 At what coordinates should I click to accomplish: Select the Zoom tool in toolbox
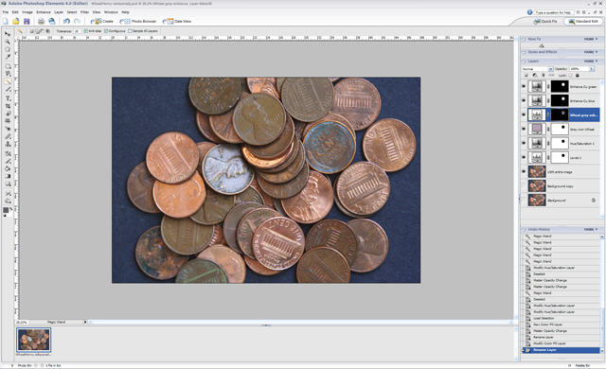(8, 42)
